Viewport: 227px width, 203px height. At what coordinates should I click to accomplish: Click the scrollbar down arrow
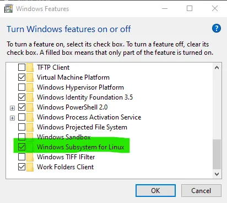point(217,174)
